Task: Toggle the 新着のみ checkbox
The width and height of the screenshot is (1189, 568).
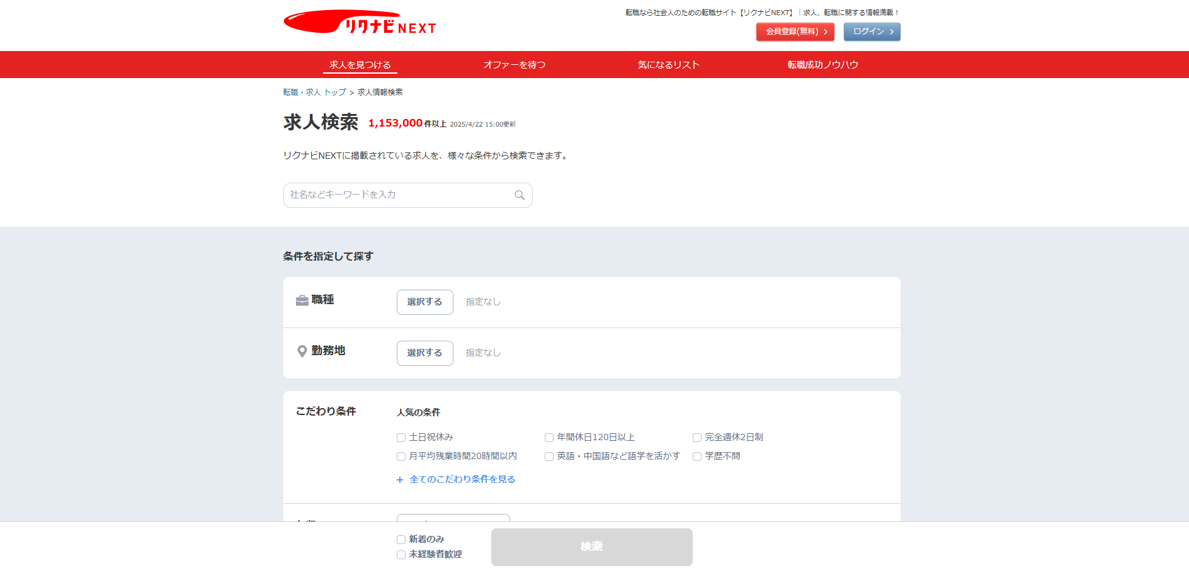Action: pos(401,540)
